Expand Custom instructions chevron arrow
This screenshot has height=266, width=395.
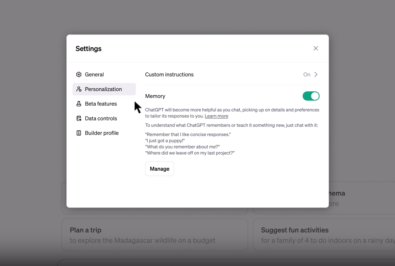pos(316,75)
